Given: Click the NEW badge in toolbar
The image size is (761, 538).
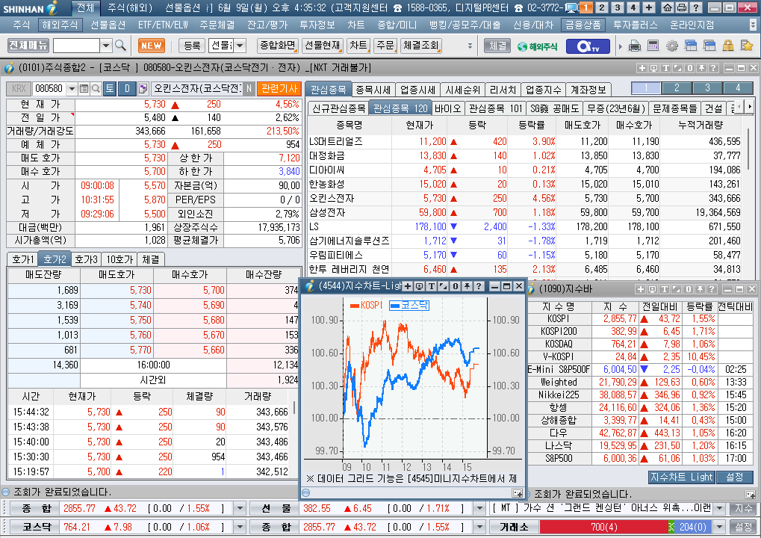Looking at the screenshot, I should click(152, 46).
